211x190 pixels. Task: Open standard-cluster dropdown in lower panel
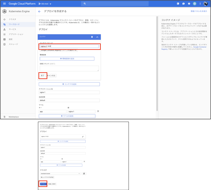coord(60,174)
